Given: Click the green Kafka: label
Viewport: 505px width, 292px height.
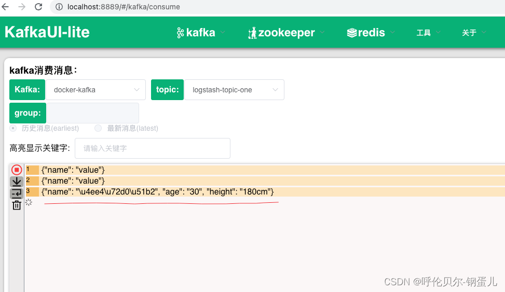Looking at the screenshot, I should (27, 90).
